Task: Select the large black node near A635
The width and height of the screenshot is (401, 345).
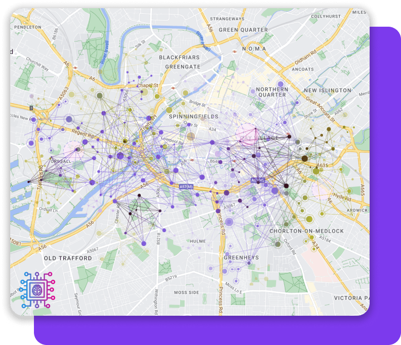Action: (x=304, y=159)
